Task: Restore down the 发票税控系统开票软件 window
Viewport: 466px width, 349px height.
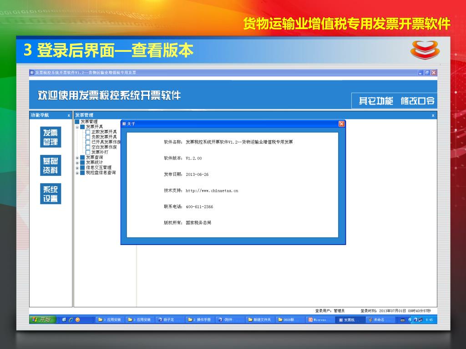Action: pyautogui.click(x=427, y=73)
